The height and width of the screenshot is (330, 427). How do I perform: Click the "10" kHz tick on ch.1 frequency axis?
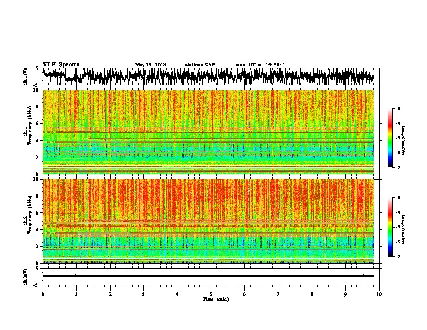point(36,90)
